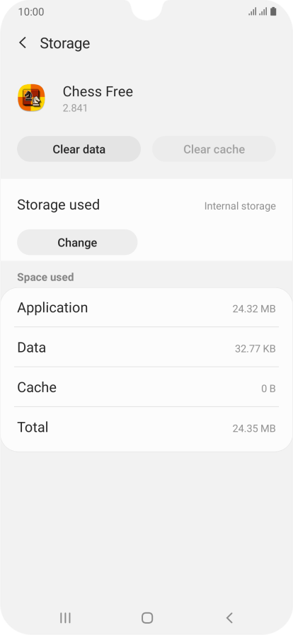Image resolution: width=293 pixels, height=635 pixels.
Task: Tap the Storage page title
Action: 64,43
